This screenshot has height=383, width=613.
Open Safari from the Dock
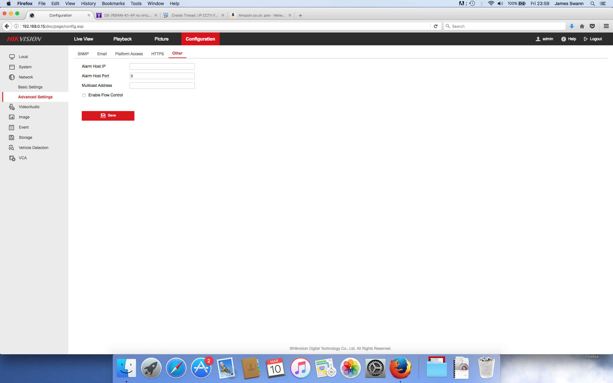point(176,368)
